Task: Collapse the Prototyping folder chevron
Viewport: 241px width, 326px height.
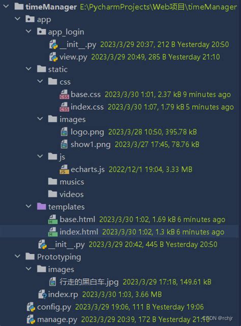Action: [x=17, y=256]
